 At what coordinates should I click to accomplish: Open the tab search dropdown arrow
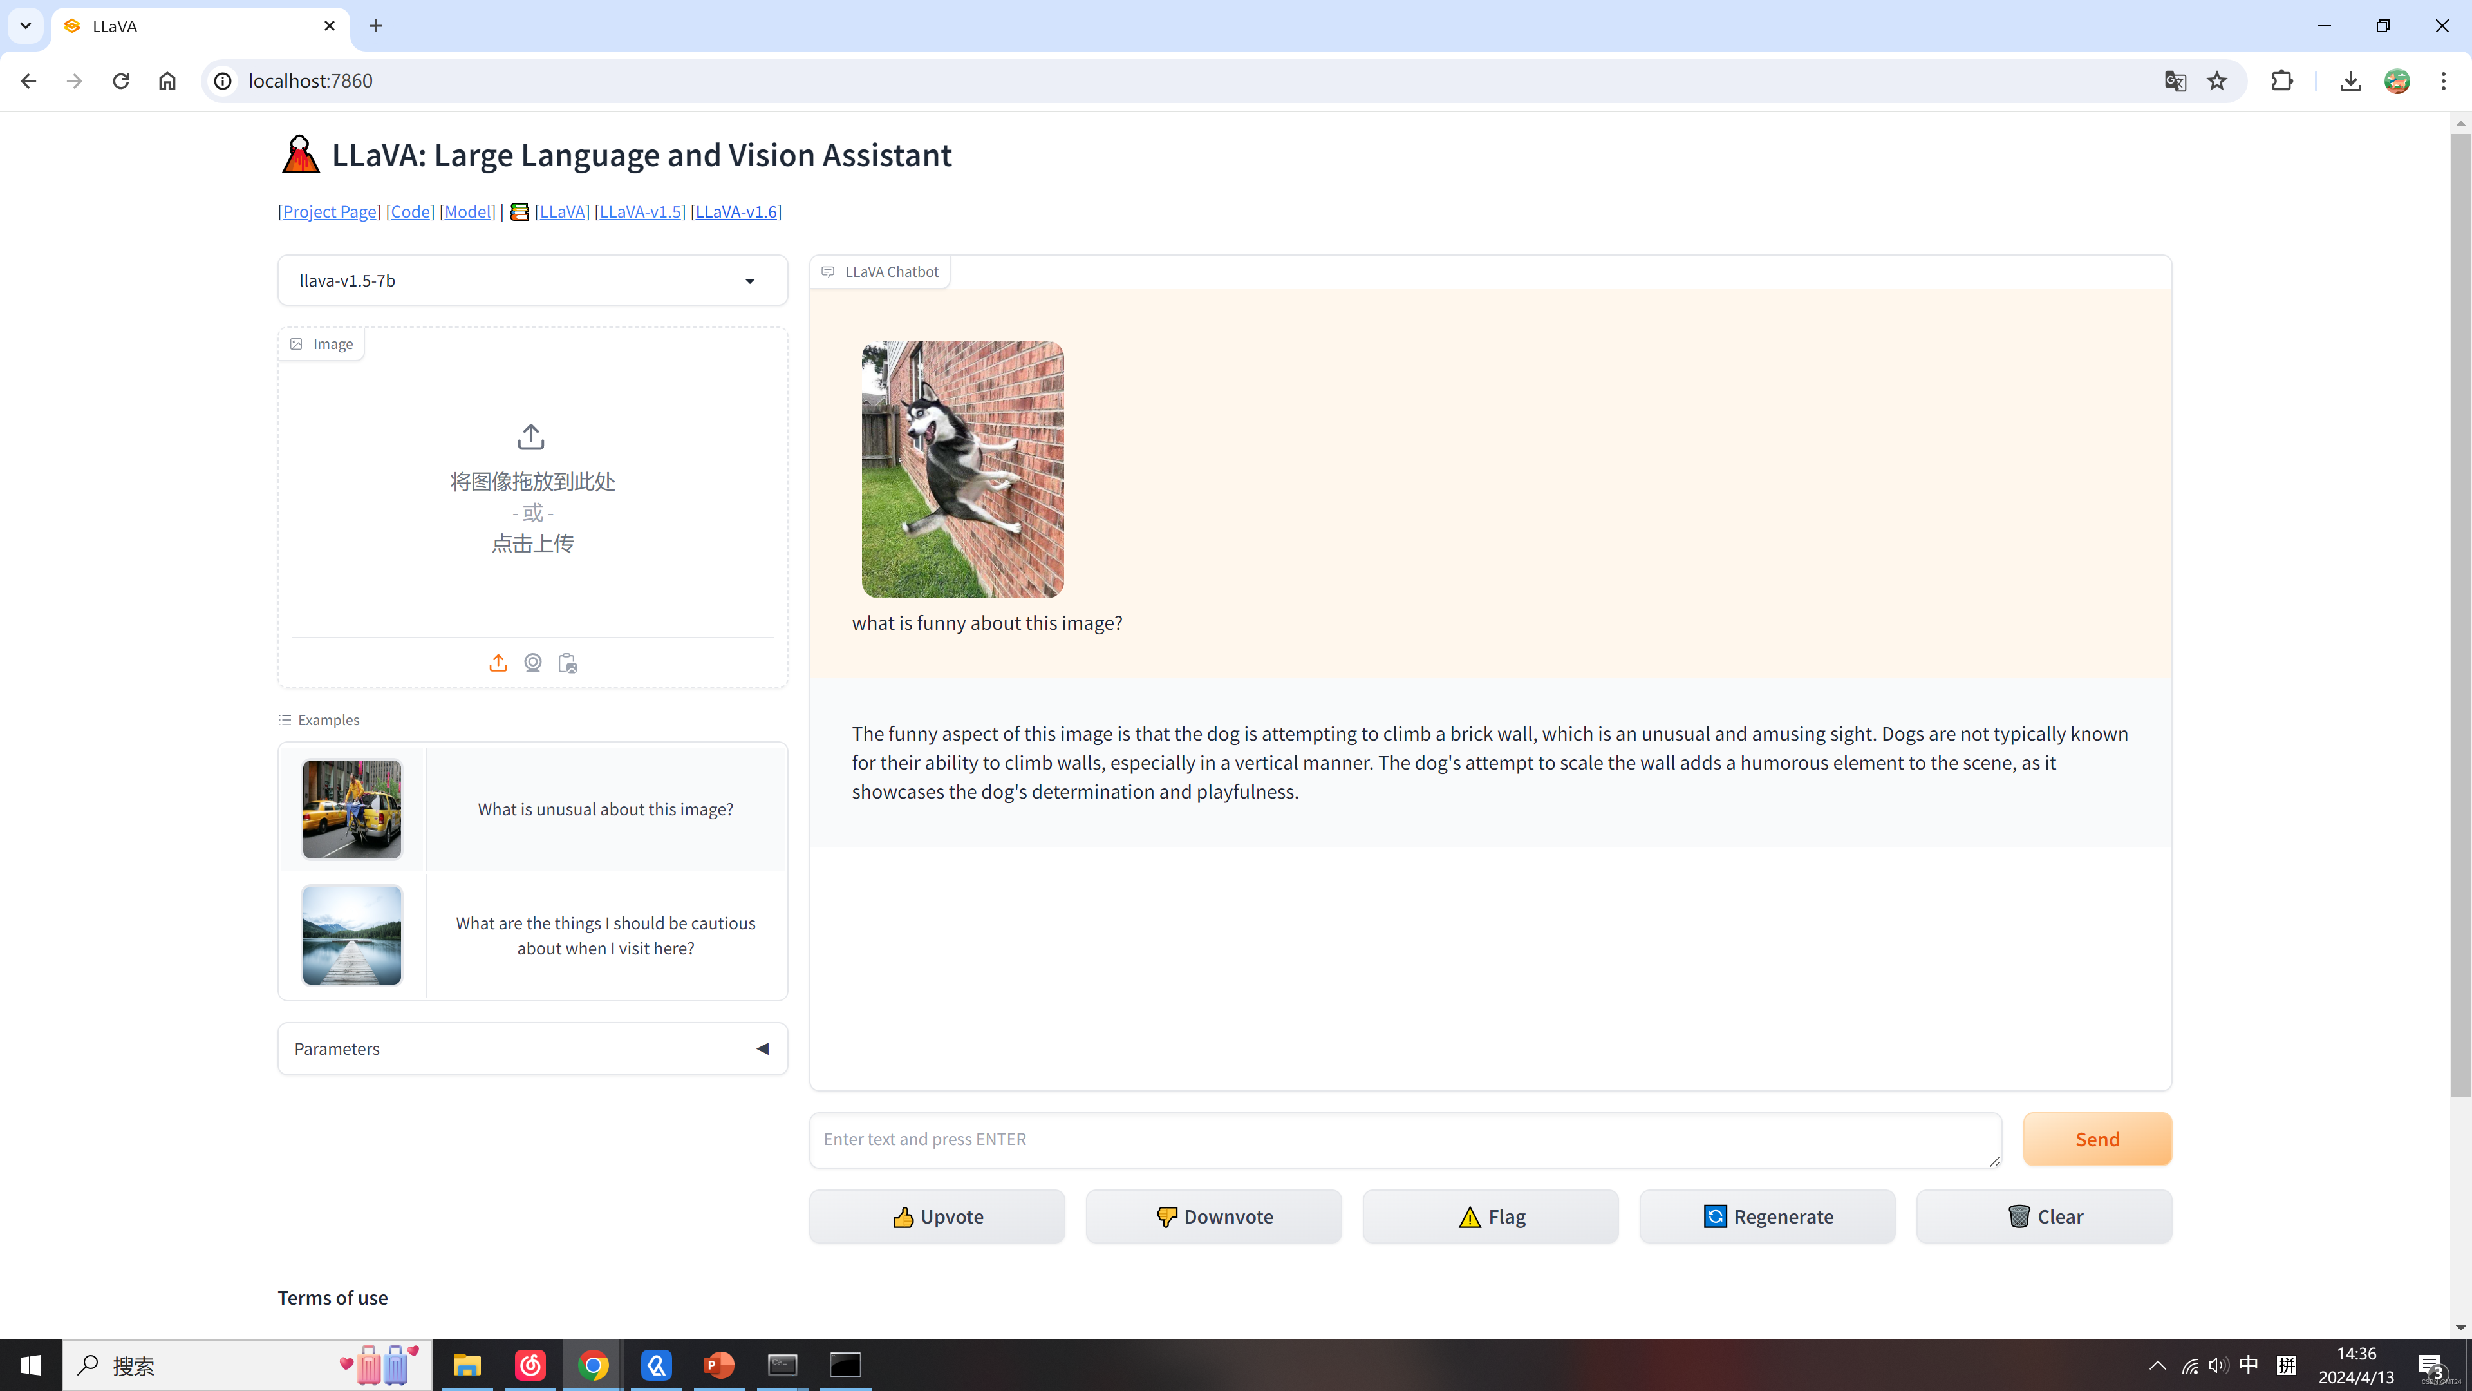click(x=26, y=26)
